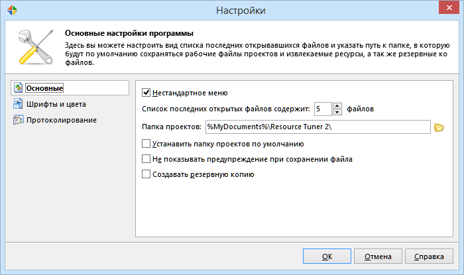Screen dimensions: 464x275
Task: Select the Основные settings section
Action: point(70,88)
